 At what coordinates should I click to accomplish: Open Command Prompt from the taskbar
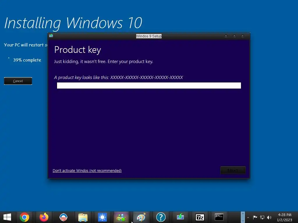(x=219, y=217)
